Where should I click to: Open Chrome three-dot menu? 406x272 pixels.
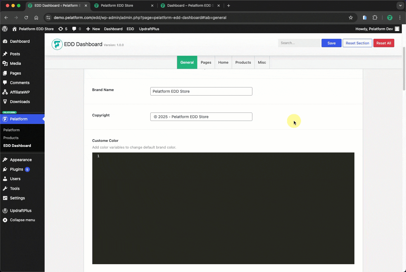pyautogui.click(x=400, y=18)
